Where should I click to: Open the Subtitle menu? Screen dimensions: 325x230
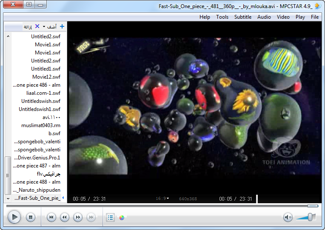point(243,17)
